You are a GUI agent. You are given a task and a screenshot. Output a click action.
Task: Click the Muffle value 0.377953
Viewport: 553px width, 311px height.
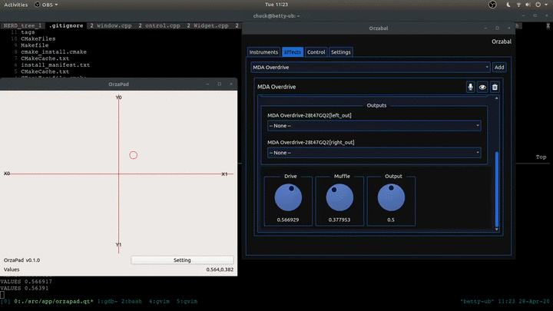339,220
